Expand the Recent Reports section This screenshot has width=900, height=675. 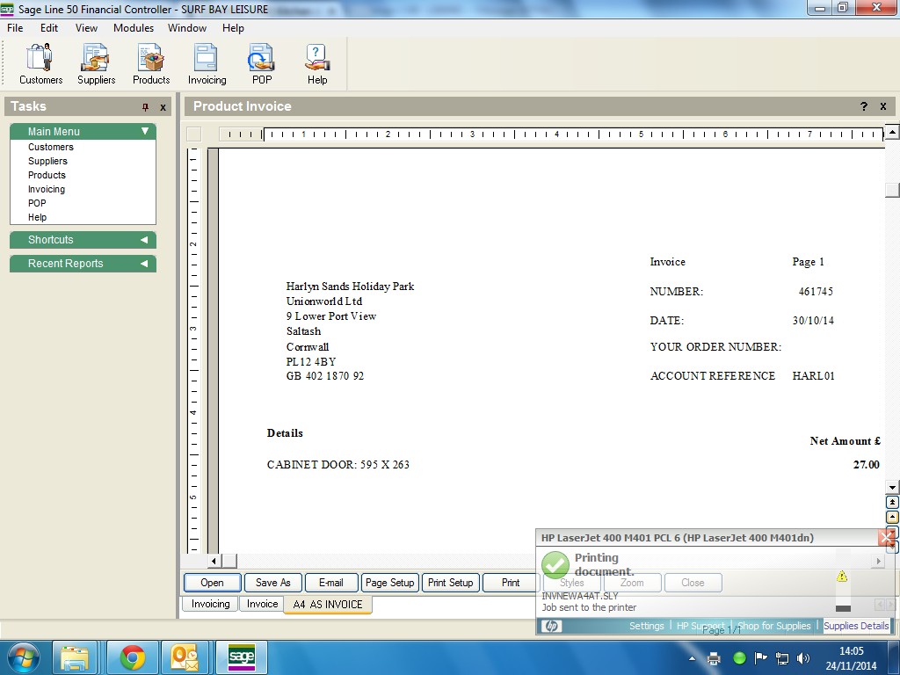(144, 264)
